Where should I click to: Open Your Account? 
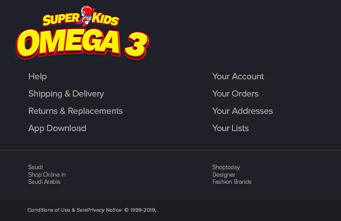[238, 76]
